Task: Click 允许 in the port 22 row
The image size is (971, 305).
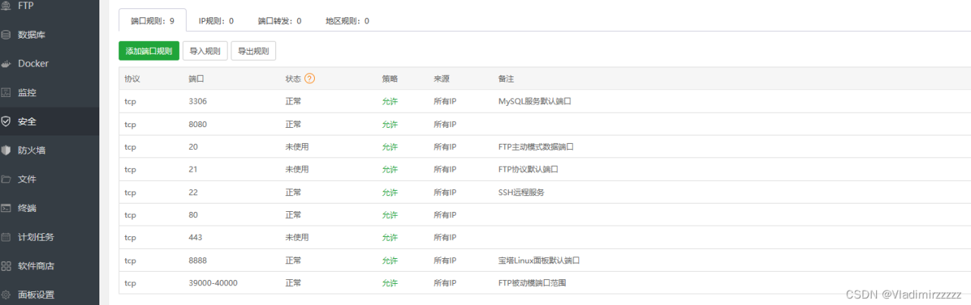Action: coord(390,192)
